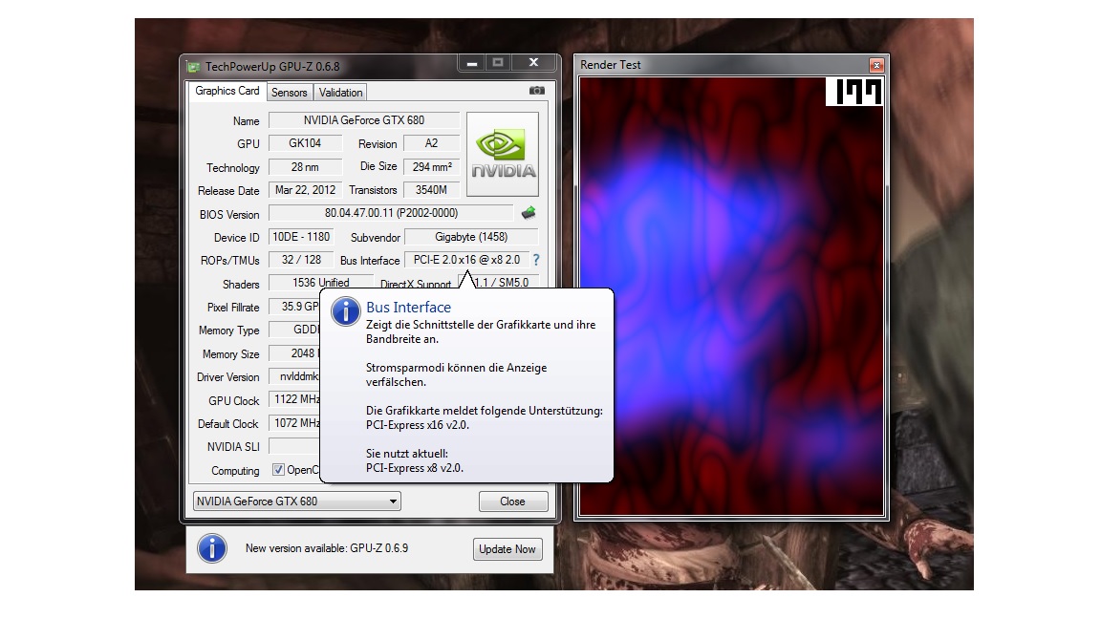Toggle the OpenCL computing checkbox
Screen dimensions: 1101x619
279,470
